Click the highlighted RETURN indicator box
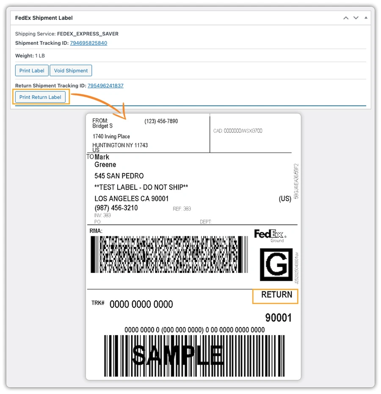 point(275,295)
